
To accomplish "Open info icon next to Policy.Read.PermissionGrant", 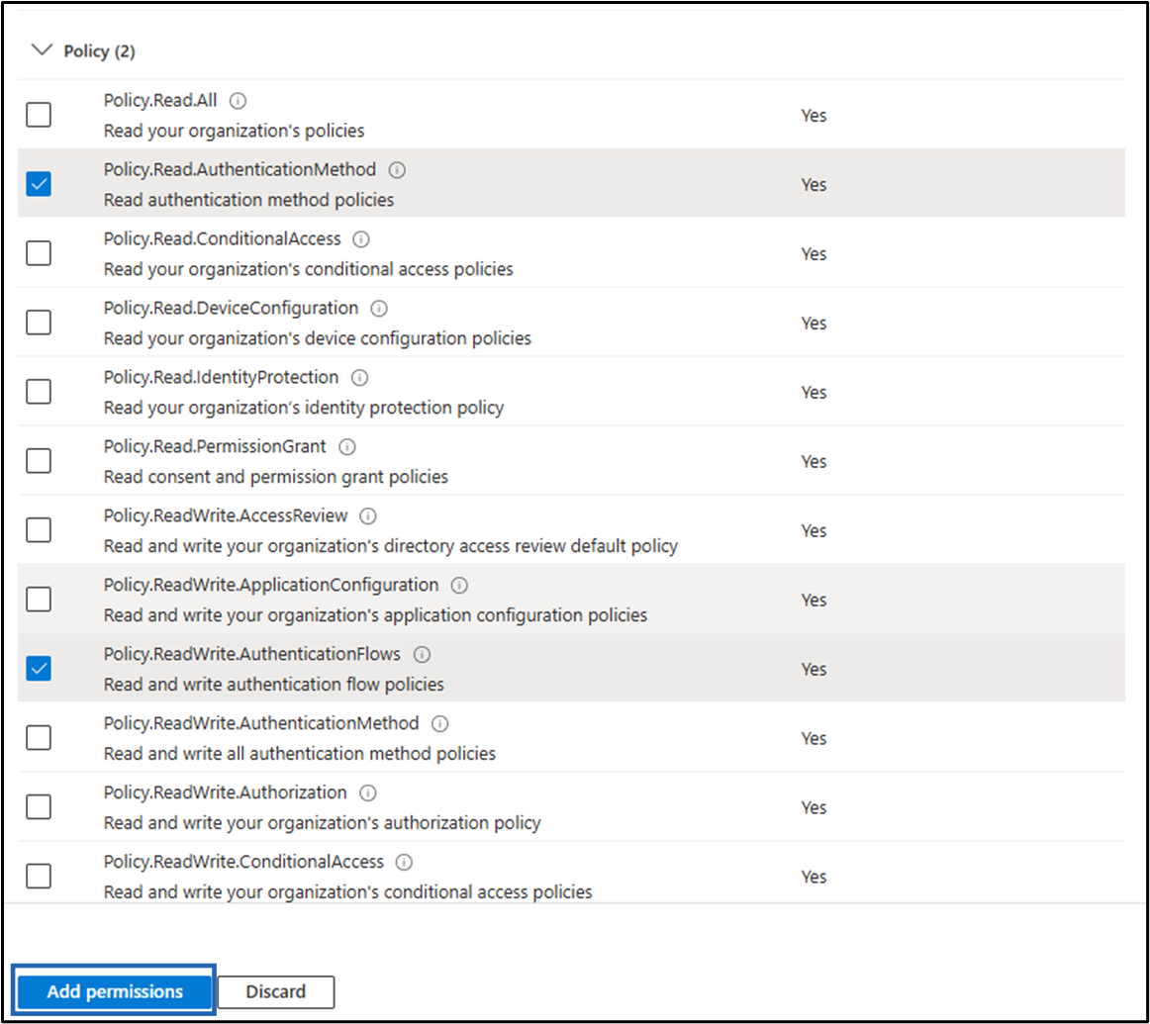I will (347, 446).
